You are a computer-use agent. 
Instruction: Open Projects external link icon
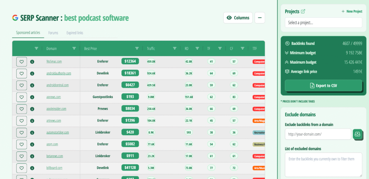coord(303,12)
